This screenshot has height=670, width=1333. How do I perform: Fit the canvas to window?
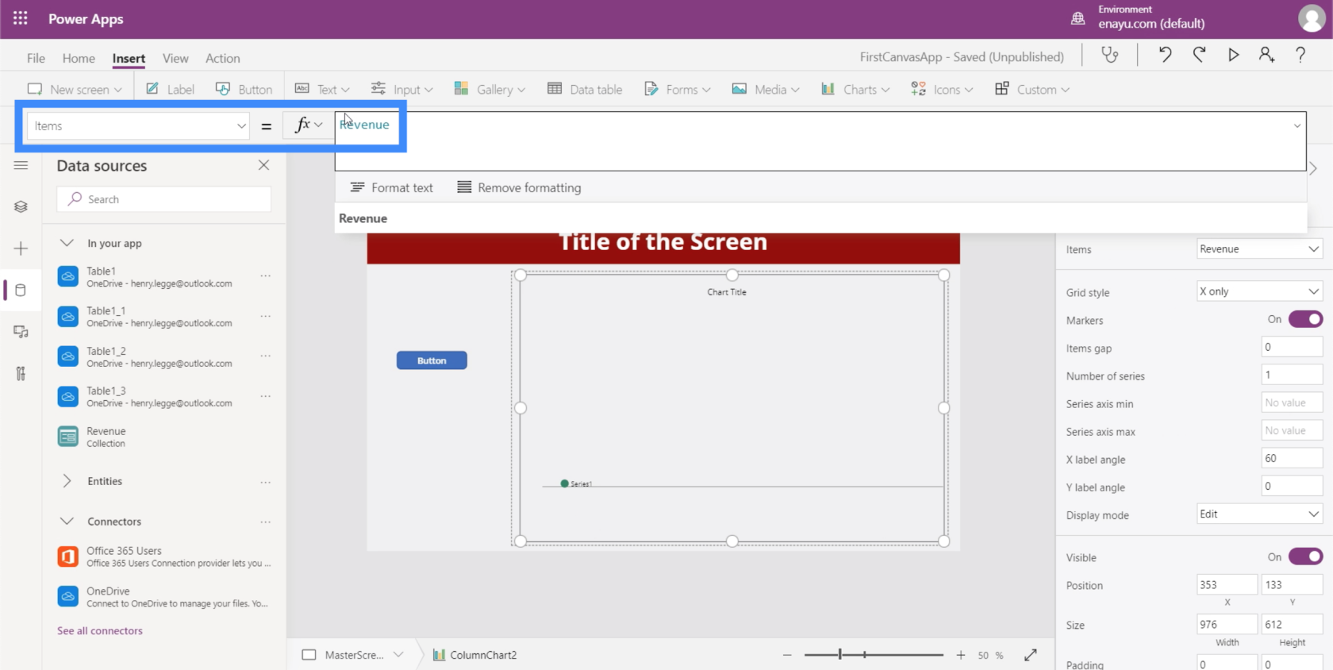click(1031, 655)
